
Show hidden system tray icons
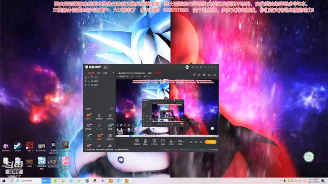(x=281, y=181)
